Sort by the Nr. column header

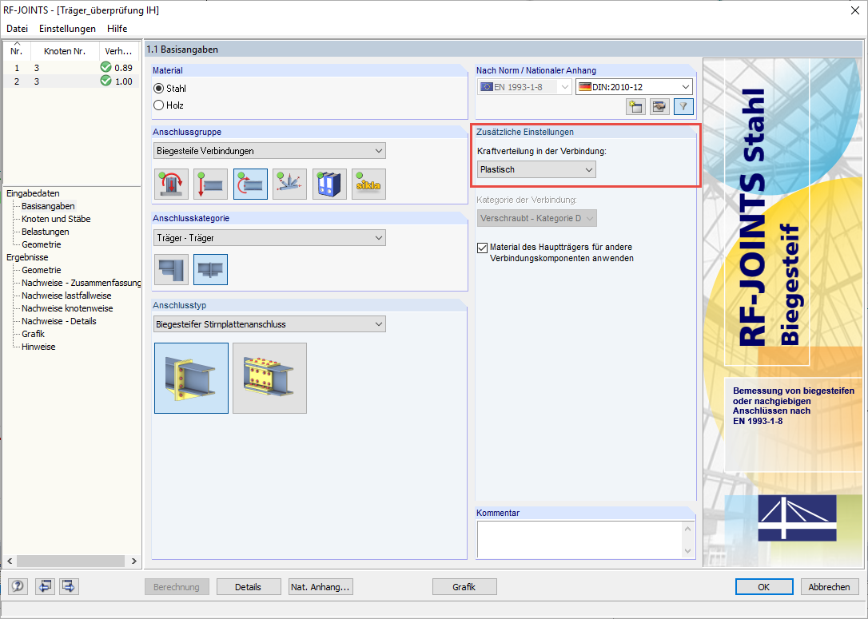tap(17, 50)
